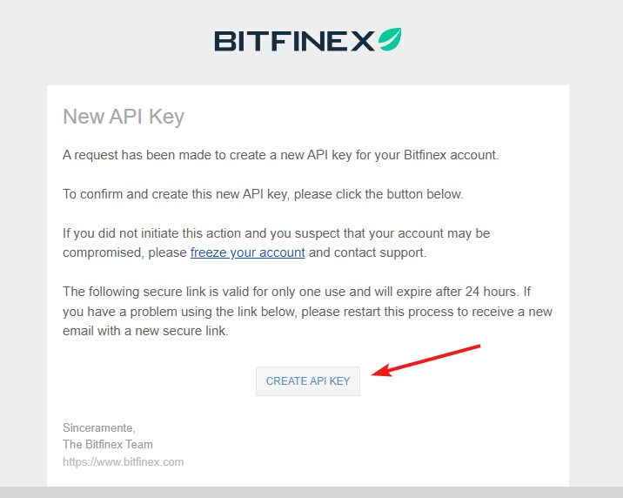The height and width of the screenshot is (498, 623).
Task: Select the "New API Key" heading
Action: coord(124,117)
